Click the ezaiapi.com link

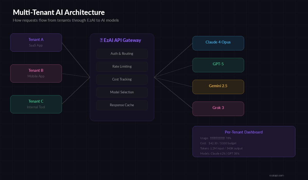click(276, 175)
